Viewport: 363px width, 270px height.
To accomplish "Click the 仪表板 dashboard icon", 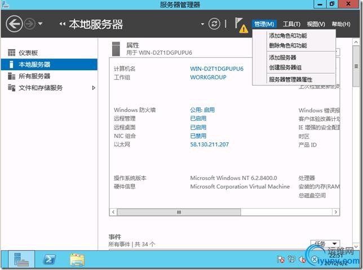I will (x=12, y=53).
